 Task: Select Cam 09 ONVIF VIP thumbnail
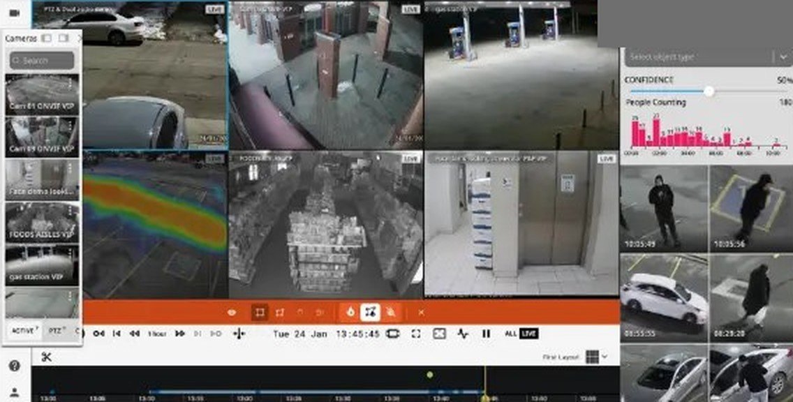point(42,137)
